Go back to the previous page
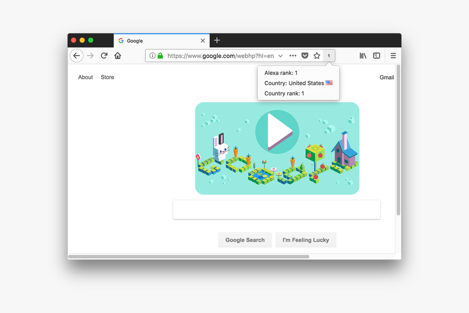 (76, 56)
